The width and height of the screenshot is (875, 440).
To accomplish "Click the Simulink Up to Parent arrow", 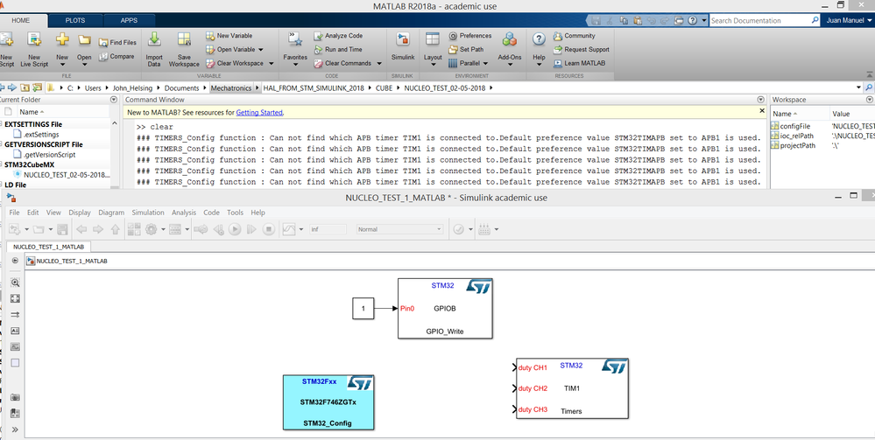I will click(x=116, y=229).
